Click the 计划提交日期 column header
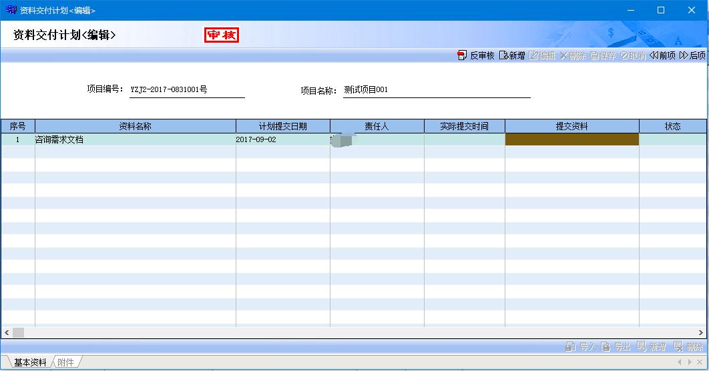The image size is (709, 371). [283, 126]
